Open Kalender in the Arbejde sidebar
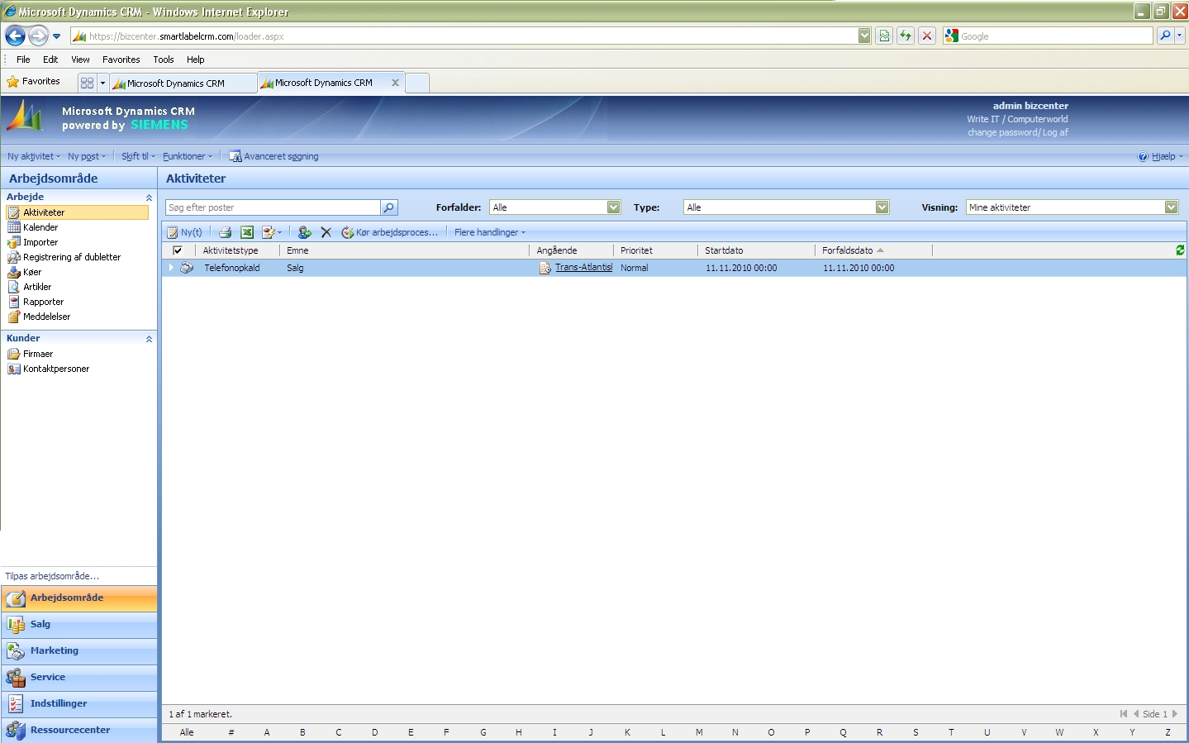 click(x=40, y=227)
